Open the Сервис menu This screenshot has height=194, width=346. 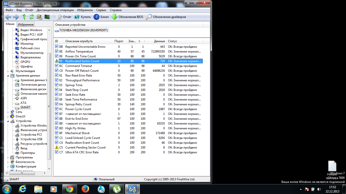click(x=101, y=10)
